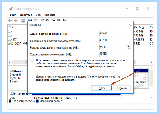Select the first unnamed volume icon

pos(10,32)
